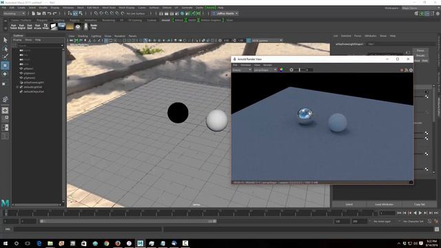Click the New Scene icon on the status line
The image size is (441, 248).
coord(34,13)
